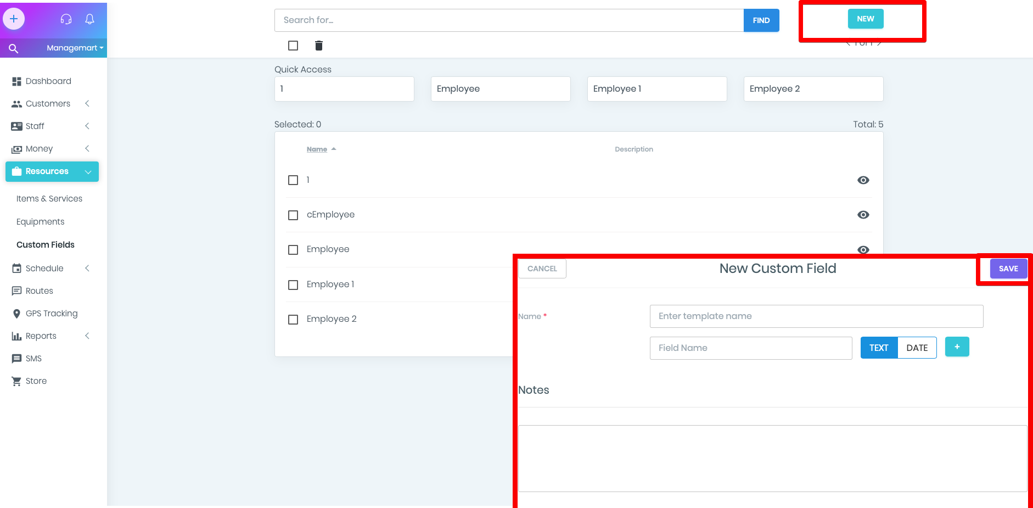Focus the Field Name input

coord(751,348)
